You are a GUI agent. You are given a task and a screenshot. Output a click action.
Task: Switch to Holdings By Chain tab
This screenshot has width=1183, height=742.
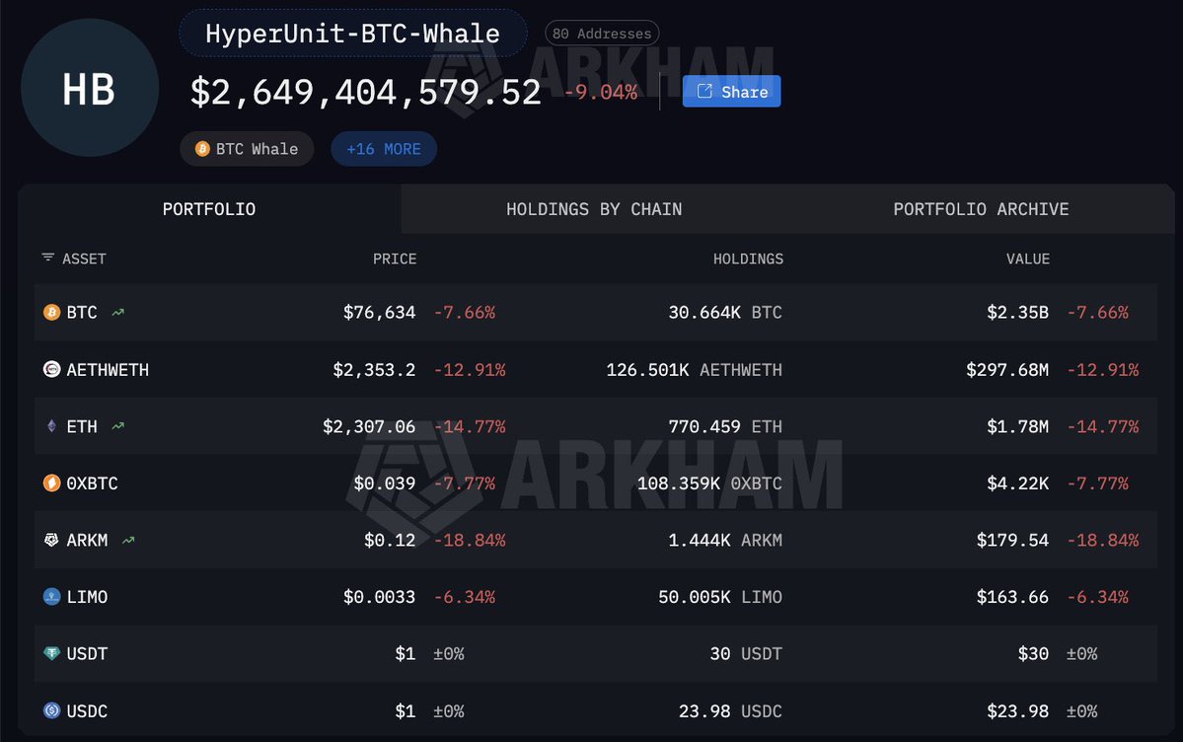(x=594, y=209)
